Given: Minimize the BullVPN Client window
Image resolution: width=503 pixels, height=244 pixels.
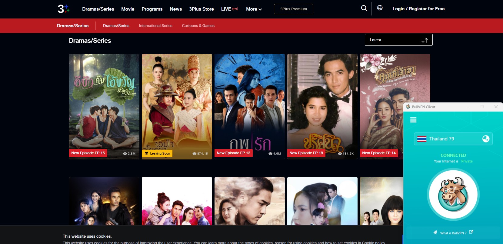Looking at the screenshot, I should click(468, 107).
